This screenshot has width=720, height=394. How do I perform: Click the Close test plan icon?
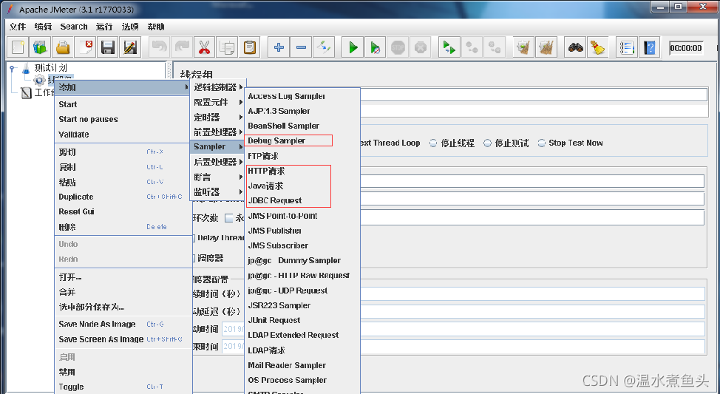[86, 47]
